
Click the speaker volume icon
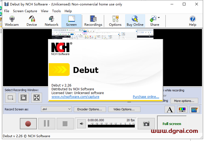81,124
